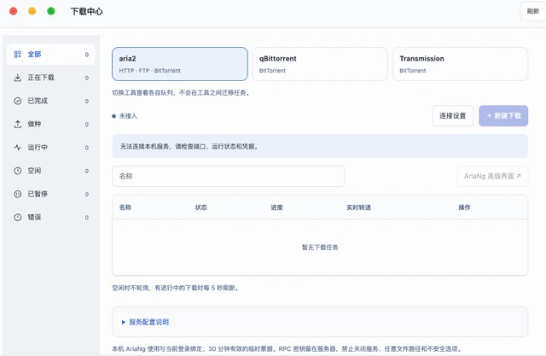
Task: Click the 0 count beside 错误
Action: [x=87, y=218]
